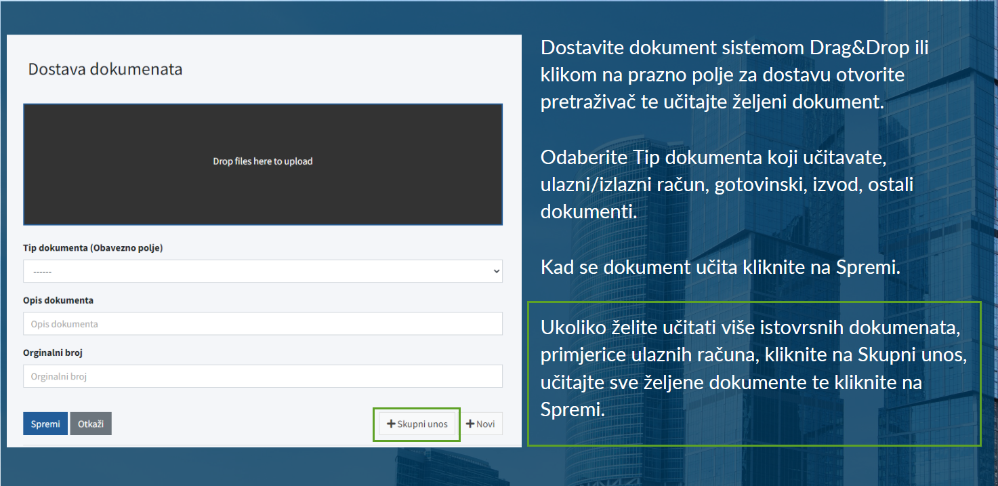The width and height of the screenshot is (998, 486).
Task: Click the Novi button
Action: 480,424
